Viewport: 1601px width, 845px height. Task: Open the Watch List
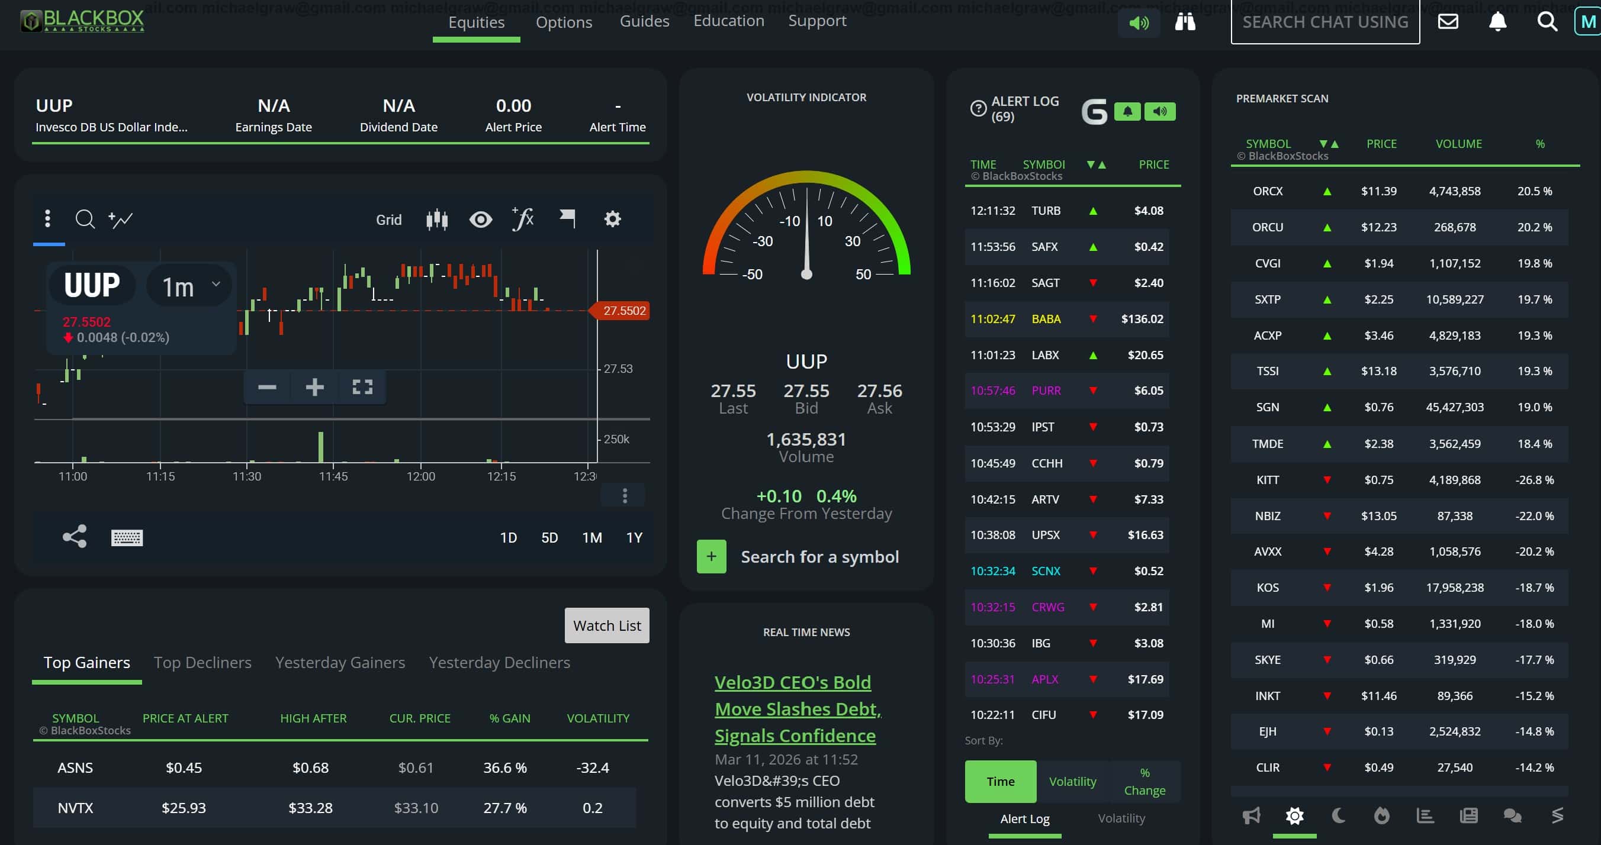point(606,625)
